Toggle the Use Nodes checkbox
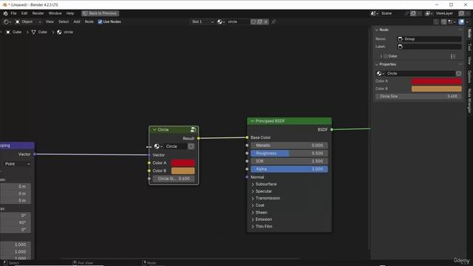This screenshot has height=266, width=473. pos(101,21)
